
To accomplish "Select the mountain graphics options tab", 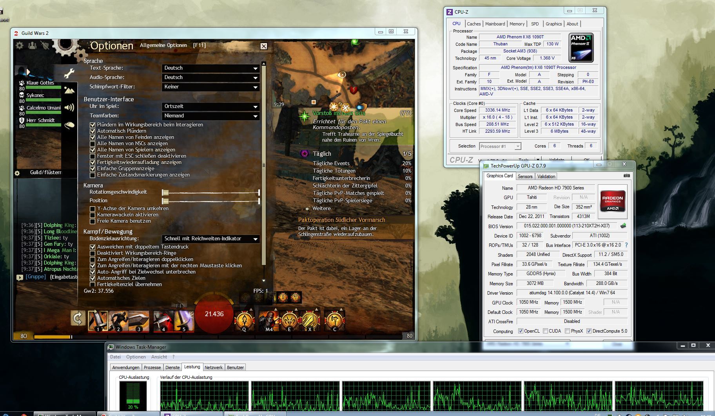I will pos(69,90).
